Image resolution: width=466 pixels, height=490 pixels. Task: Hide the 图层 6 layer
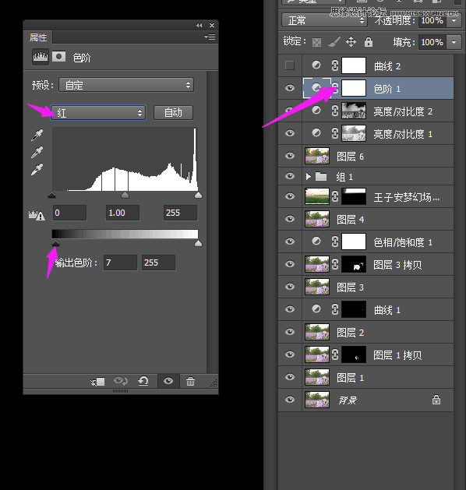[290, 156]
